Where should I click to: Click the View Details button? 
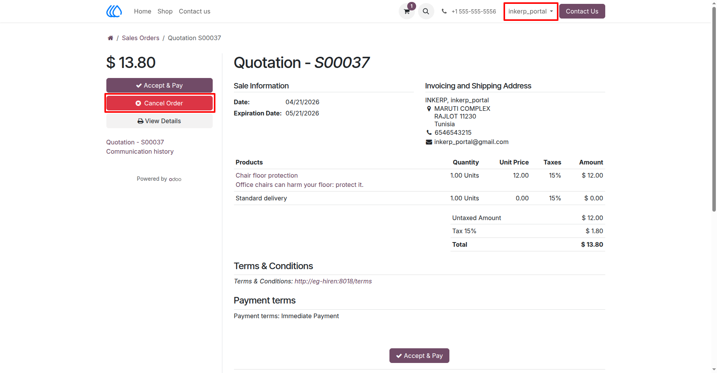159,121
